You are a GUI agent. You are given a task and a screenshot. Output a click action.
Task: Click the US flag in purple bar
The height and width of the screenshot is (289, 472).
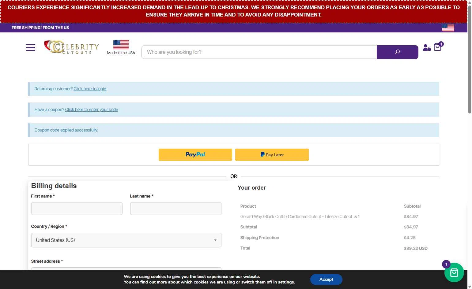448,28
